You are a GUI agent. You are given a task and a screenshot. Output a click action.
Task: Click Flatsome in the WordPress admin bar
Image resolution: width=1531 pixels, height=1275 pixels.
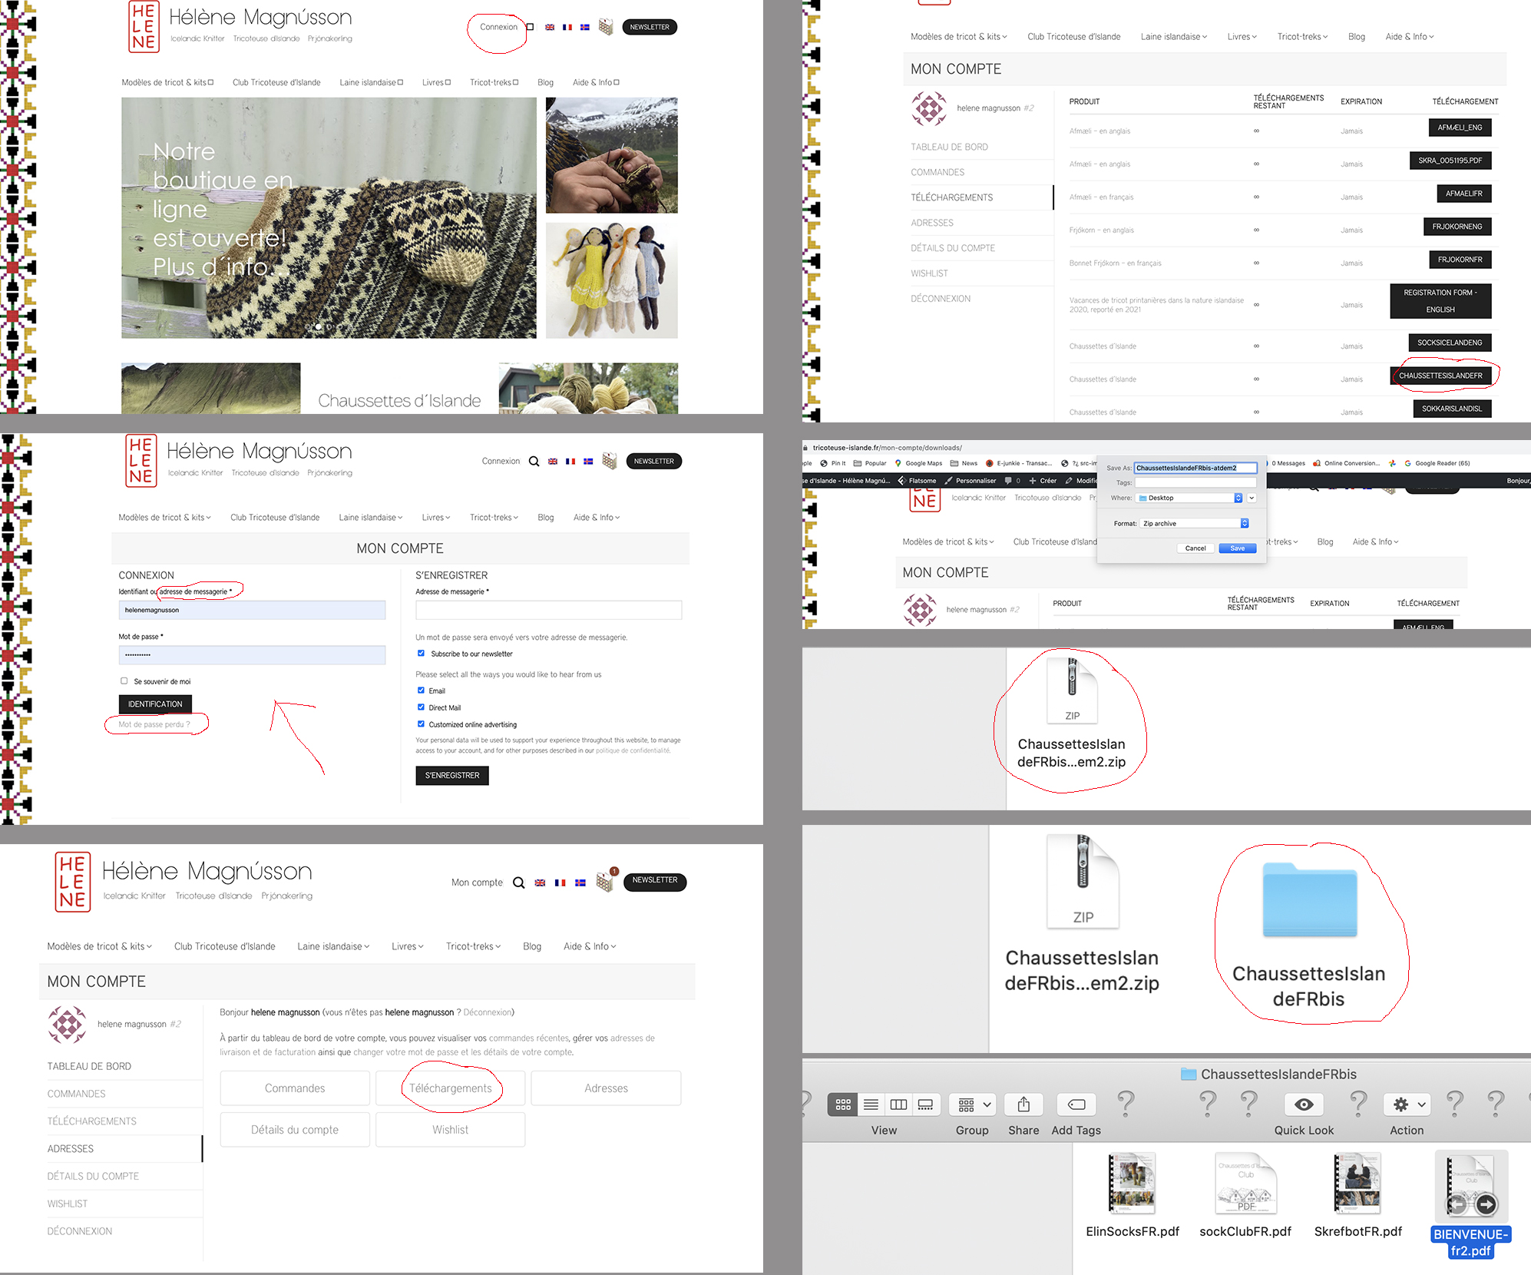917,481
